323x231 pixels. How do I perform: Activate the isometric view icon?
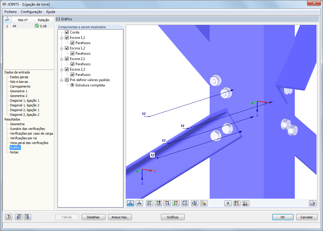point(185,203)
